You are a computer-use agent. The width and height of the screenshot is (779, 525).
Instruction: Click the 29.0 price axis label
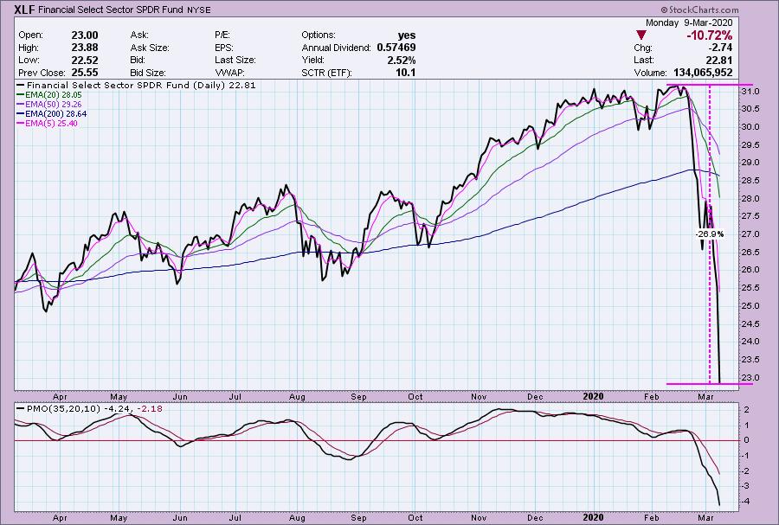(750, 163)
